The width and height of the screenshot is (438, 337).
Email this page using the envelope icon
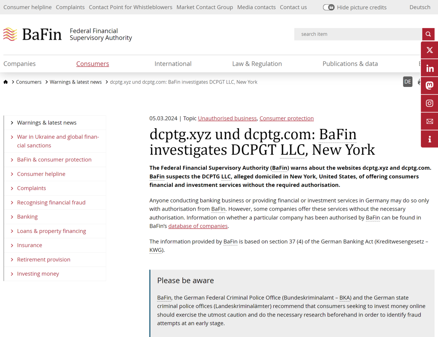click(429, 121)
